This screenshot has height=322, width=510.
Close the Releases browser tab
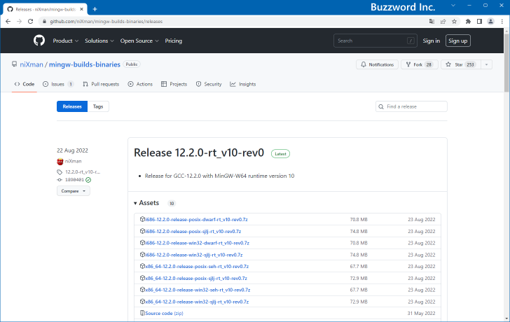pyautogui.click(x=82, y=9)
